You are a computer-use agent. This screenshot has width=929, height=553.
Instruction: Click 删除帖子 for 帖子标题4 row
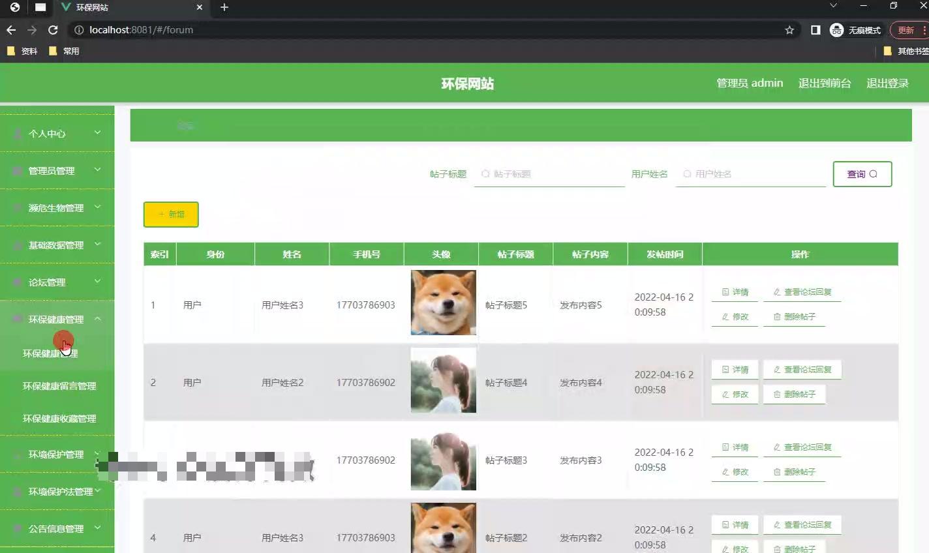794,395
